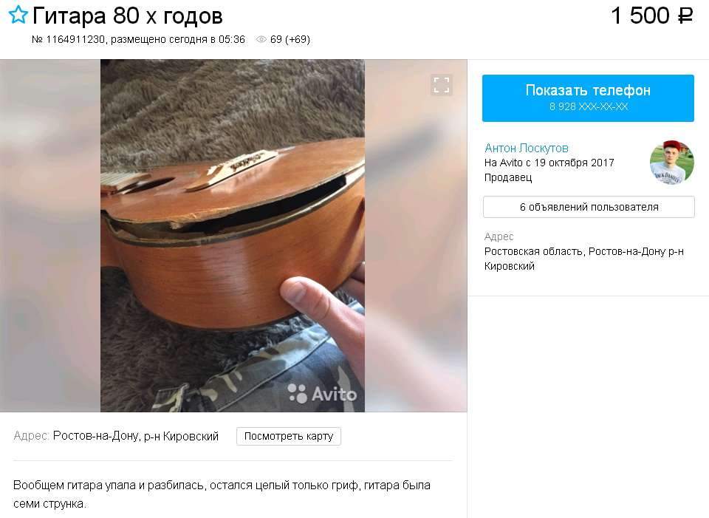Click На Avito с 19 октября 2017 text

(549, 163)
